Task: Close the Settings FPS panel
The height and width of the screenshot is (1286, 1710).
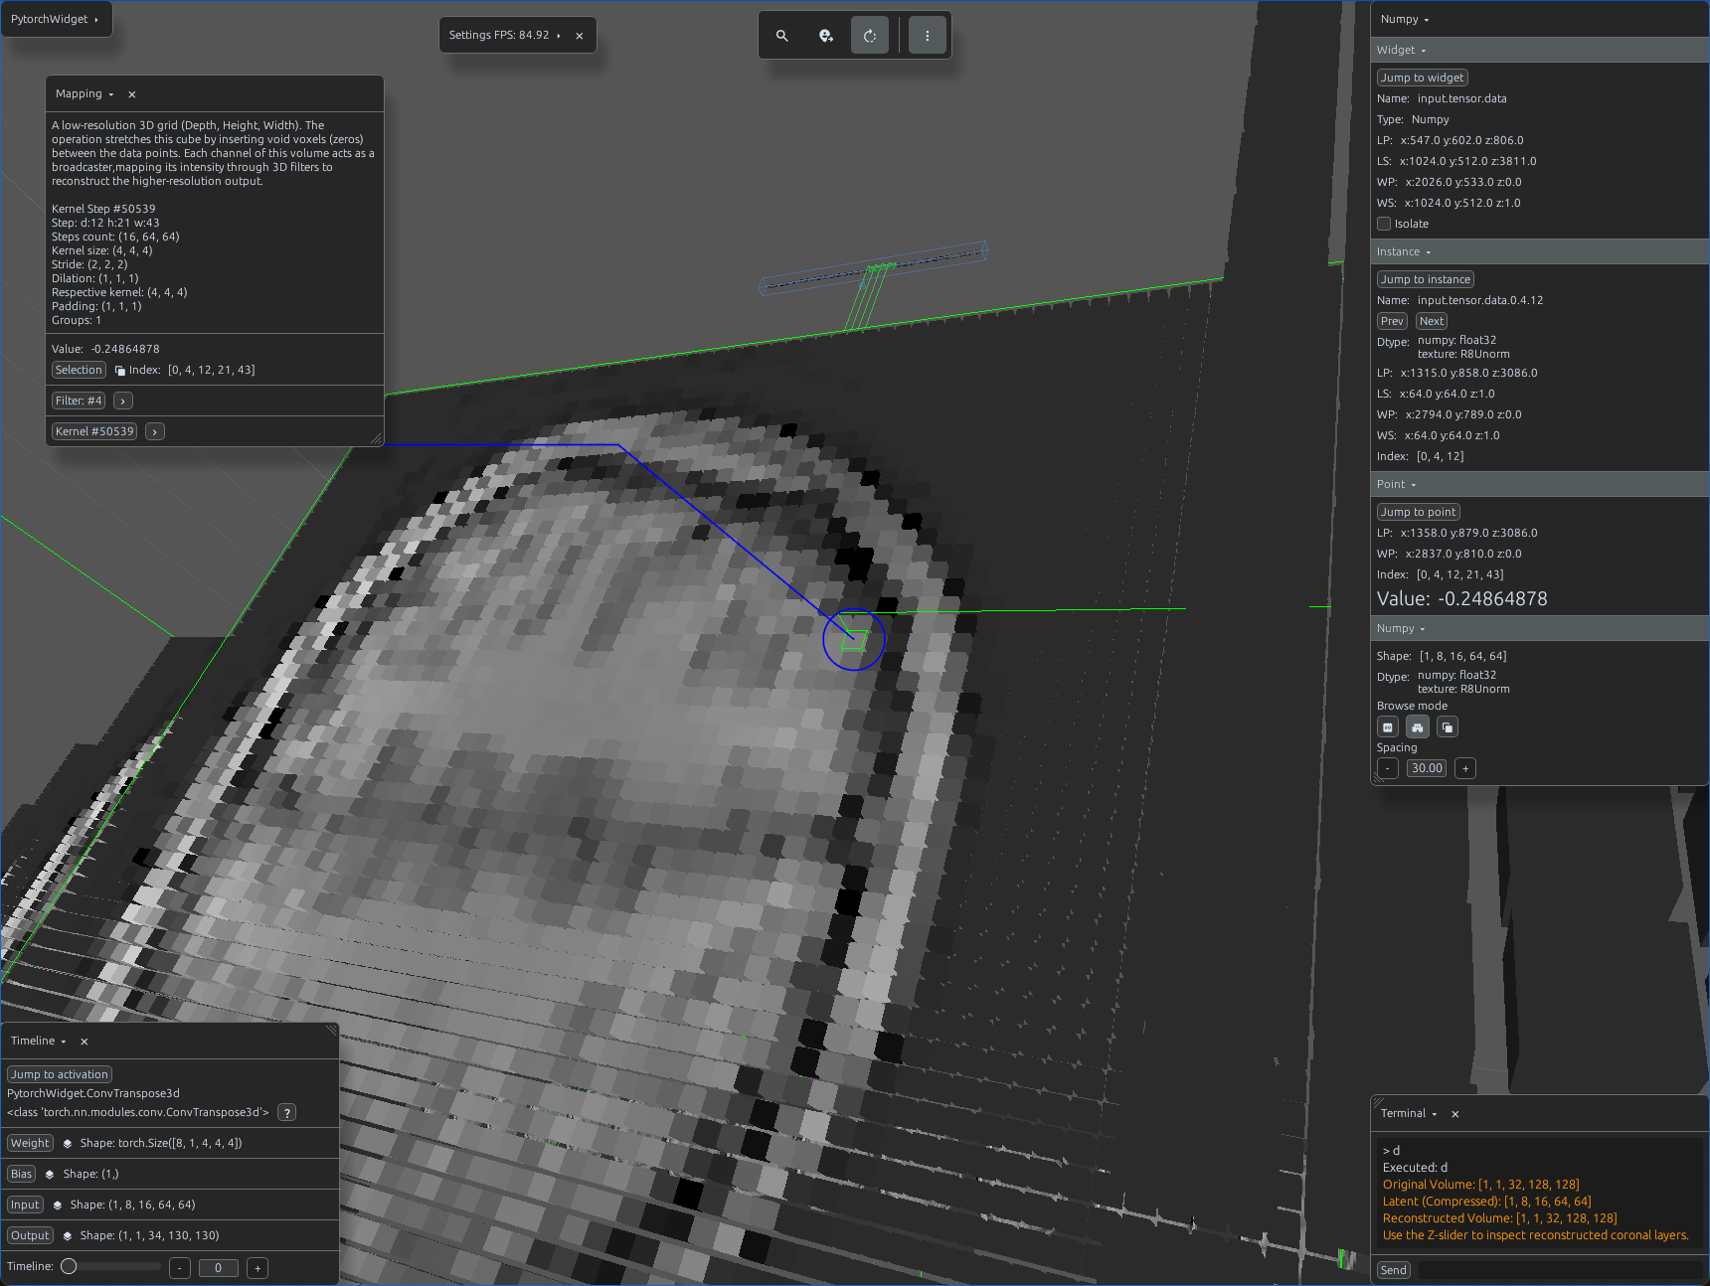Action: point(580,36)
